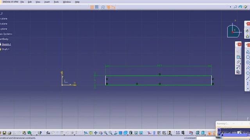250x140 pixels.
Task: Select PartBody in the tree
Action: (4, 39)
